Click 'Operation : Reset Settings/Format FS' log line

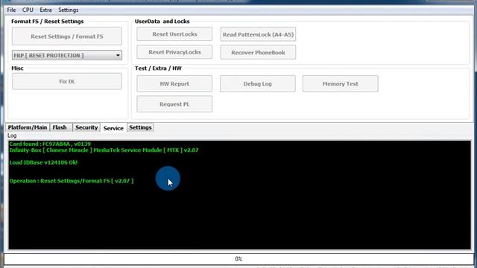(x=72, y=181)
